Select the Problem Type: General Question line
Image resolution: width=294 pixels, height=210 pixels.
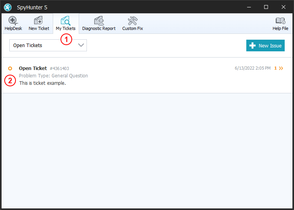point(54,76)
